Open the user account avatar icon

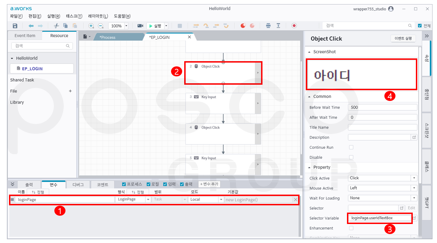(x=391, y=9)
